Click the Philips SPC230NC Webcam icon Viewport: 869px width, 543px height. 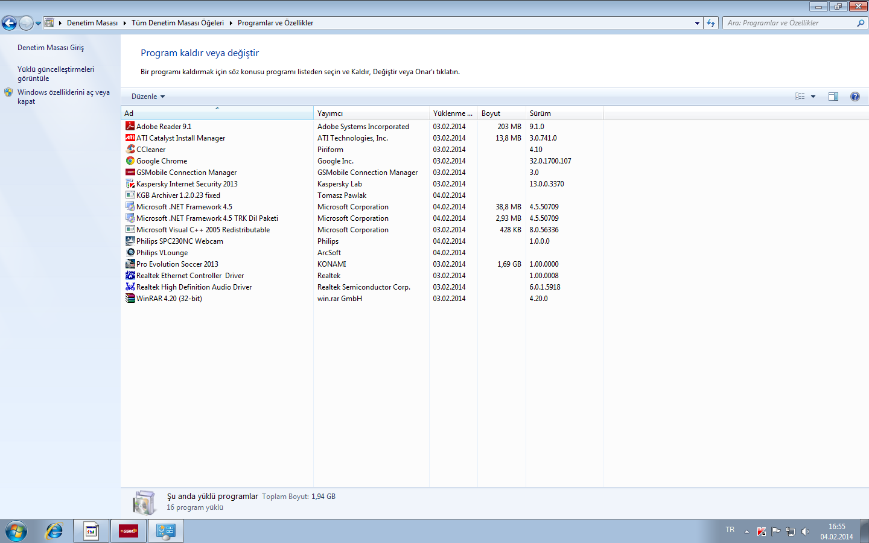tap(130, 241)
